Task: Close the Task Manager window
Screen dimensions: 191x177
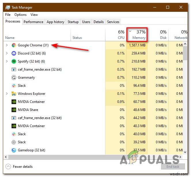Action: [x=181, y=7]
